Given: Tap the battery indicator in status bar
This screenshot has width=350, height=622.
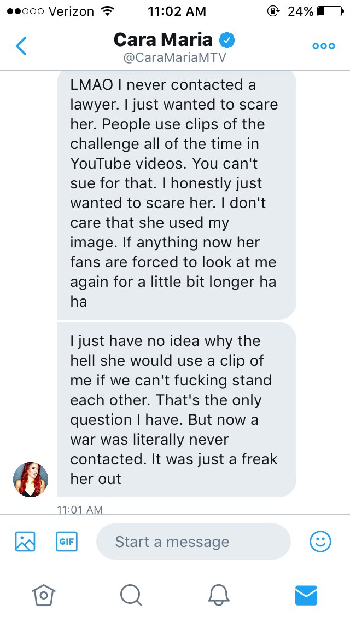Looking at the screenshot, I should [330, 11].
